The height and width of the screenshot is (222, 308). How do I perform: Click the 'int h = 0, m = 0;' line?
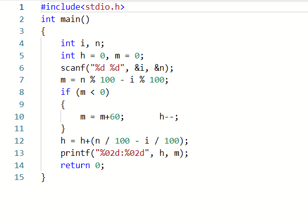click(x=102, y=56)
